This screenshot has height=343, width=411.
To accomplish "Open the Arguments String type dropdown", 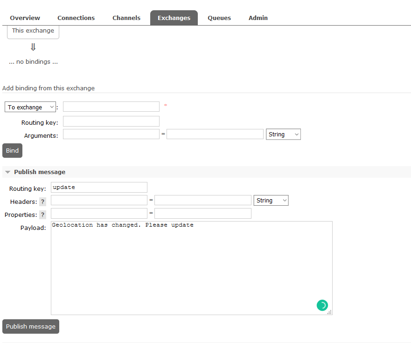I will [283, 134].
